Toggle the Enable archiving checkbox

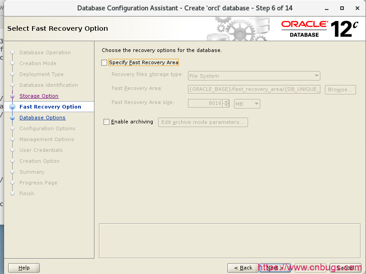click(x=107, y=122)
